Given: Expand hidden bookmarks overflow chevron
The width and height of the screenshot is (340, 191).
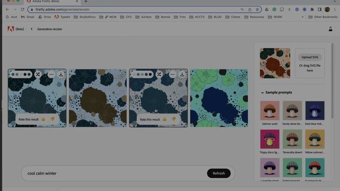Looking at the screenshot, I should pos(303,17).
